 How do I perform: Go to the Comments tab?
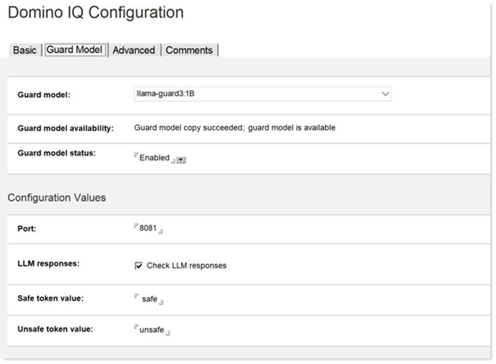(x=190, y=50)
